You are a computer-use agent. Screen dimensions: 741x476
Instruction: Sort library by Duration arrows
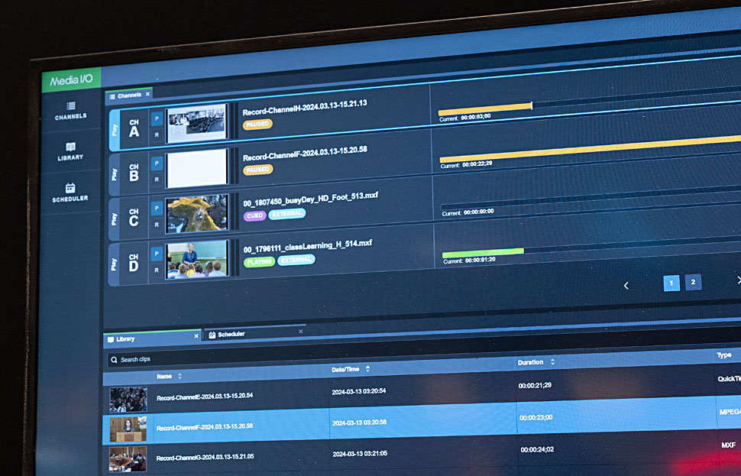pos(552,362)
